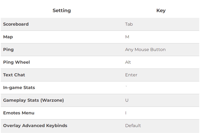Viewport: 200px width, 133px height.
Task: Click the M key value
Action: pos(127,37)
